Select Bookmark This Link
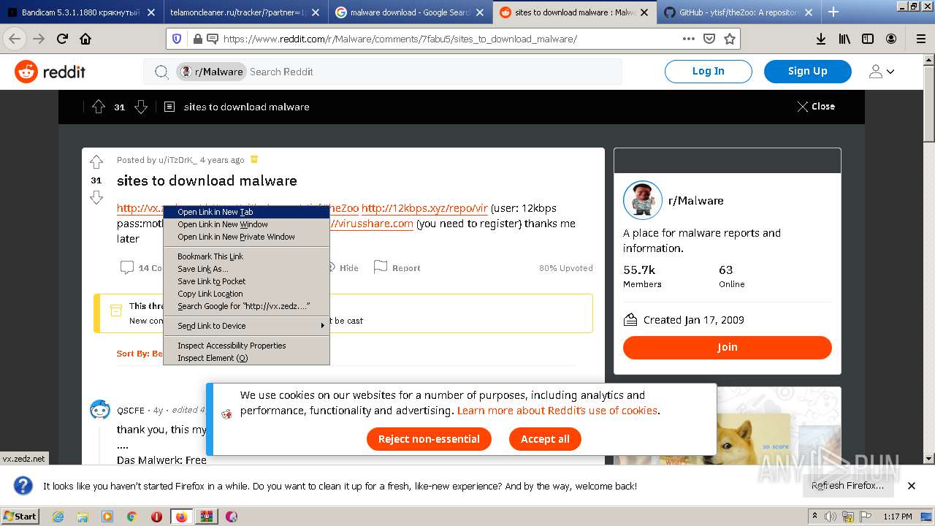 (246, 256)
